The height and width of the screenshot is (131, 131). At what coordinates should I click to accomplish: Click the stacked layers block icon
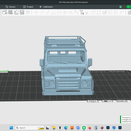(105, 12)
